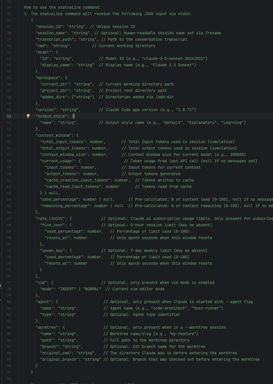273x384 pixels.
Task: Click the "INSERT" value on line 78
Action: tap(67, 289)
